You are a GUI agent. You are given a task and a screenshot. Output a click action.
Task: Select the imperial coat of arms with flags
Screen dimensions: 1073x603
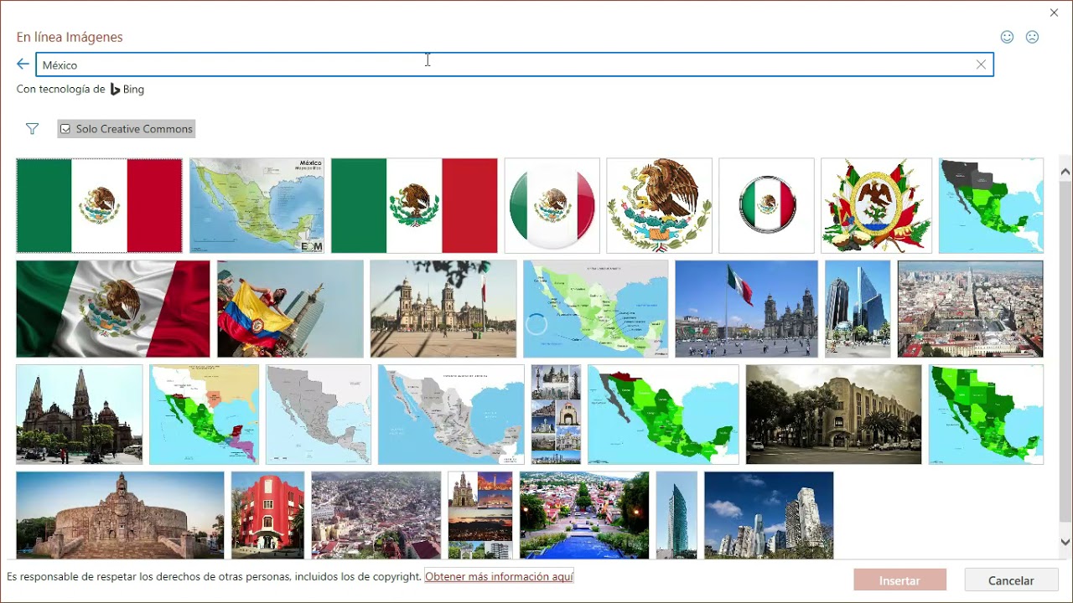[x=877, y=205]
